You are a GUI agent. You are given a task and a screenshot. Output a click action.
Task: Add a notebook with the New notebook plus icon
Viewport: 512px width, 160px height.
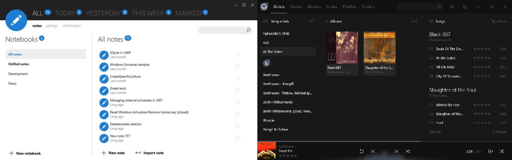11,153
